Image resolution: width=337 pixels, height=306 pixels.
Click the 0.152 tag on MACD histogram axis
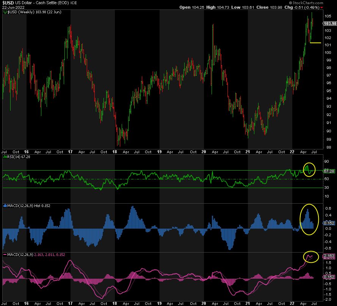329,223
